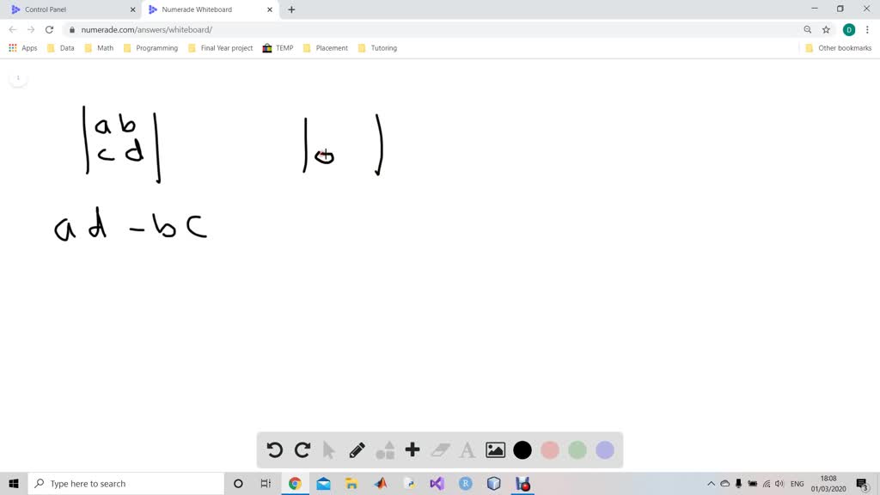Select the Pencil drawing tool

[x=357, y=449]
